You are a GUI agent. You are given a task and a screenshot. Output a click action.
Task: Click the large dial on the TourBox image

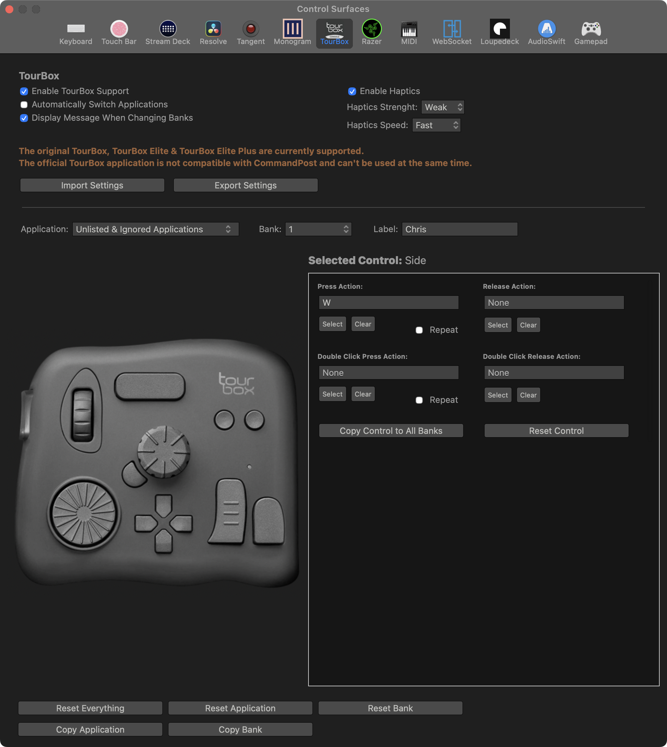(84, 513)
